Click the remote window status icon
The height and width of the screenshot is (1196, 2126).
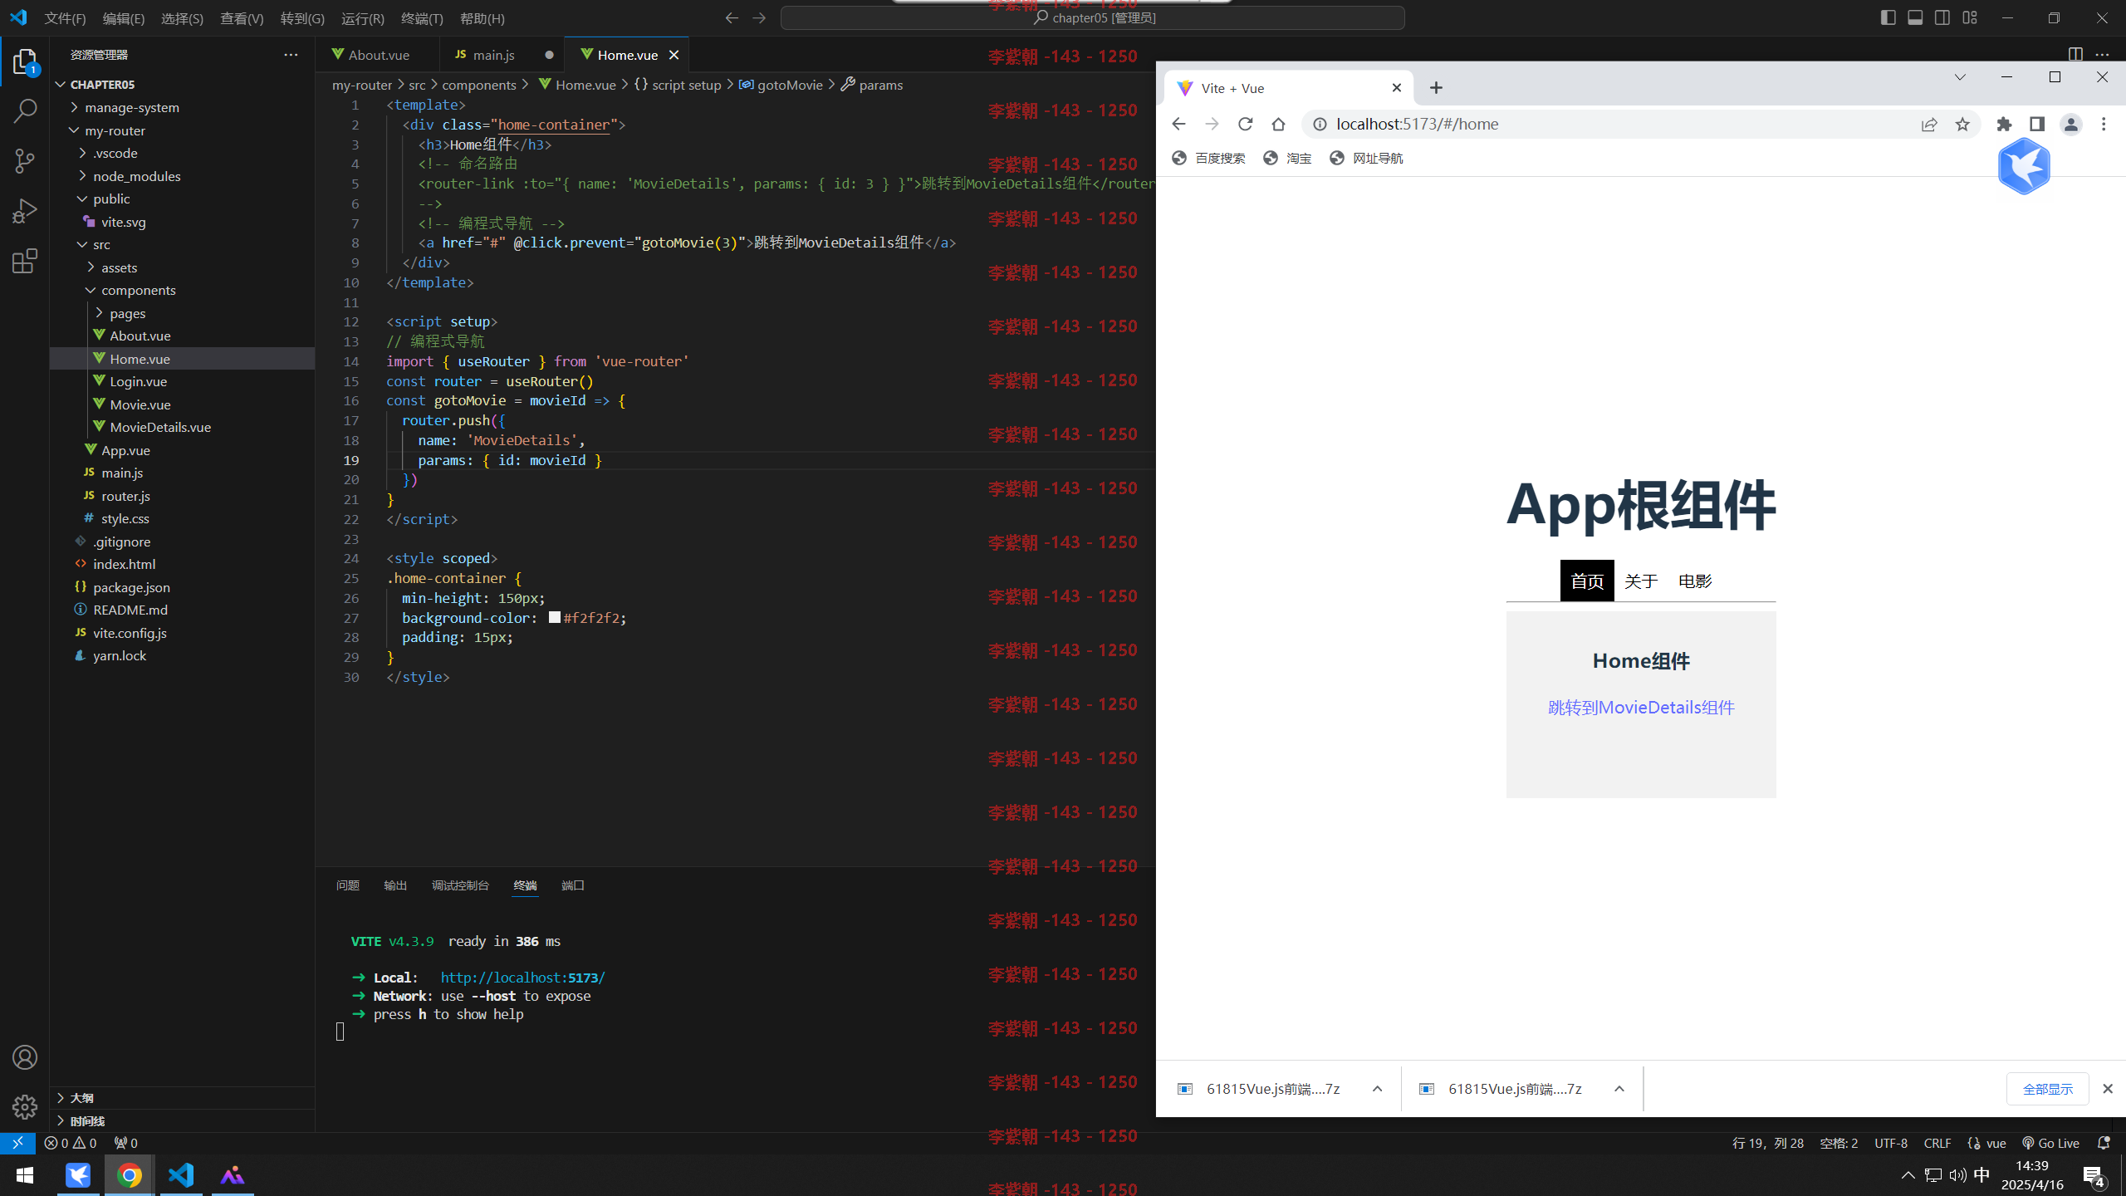pos(17,1143)
